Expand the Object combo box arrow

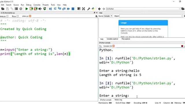tap(182, 16)
